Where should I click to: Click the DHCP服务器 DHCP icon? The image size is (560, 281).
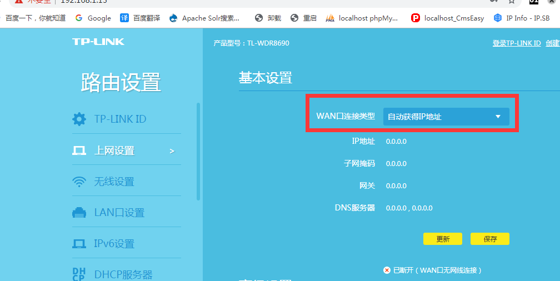click(79, 274)
